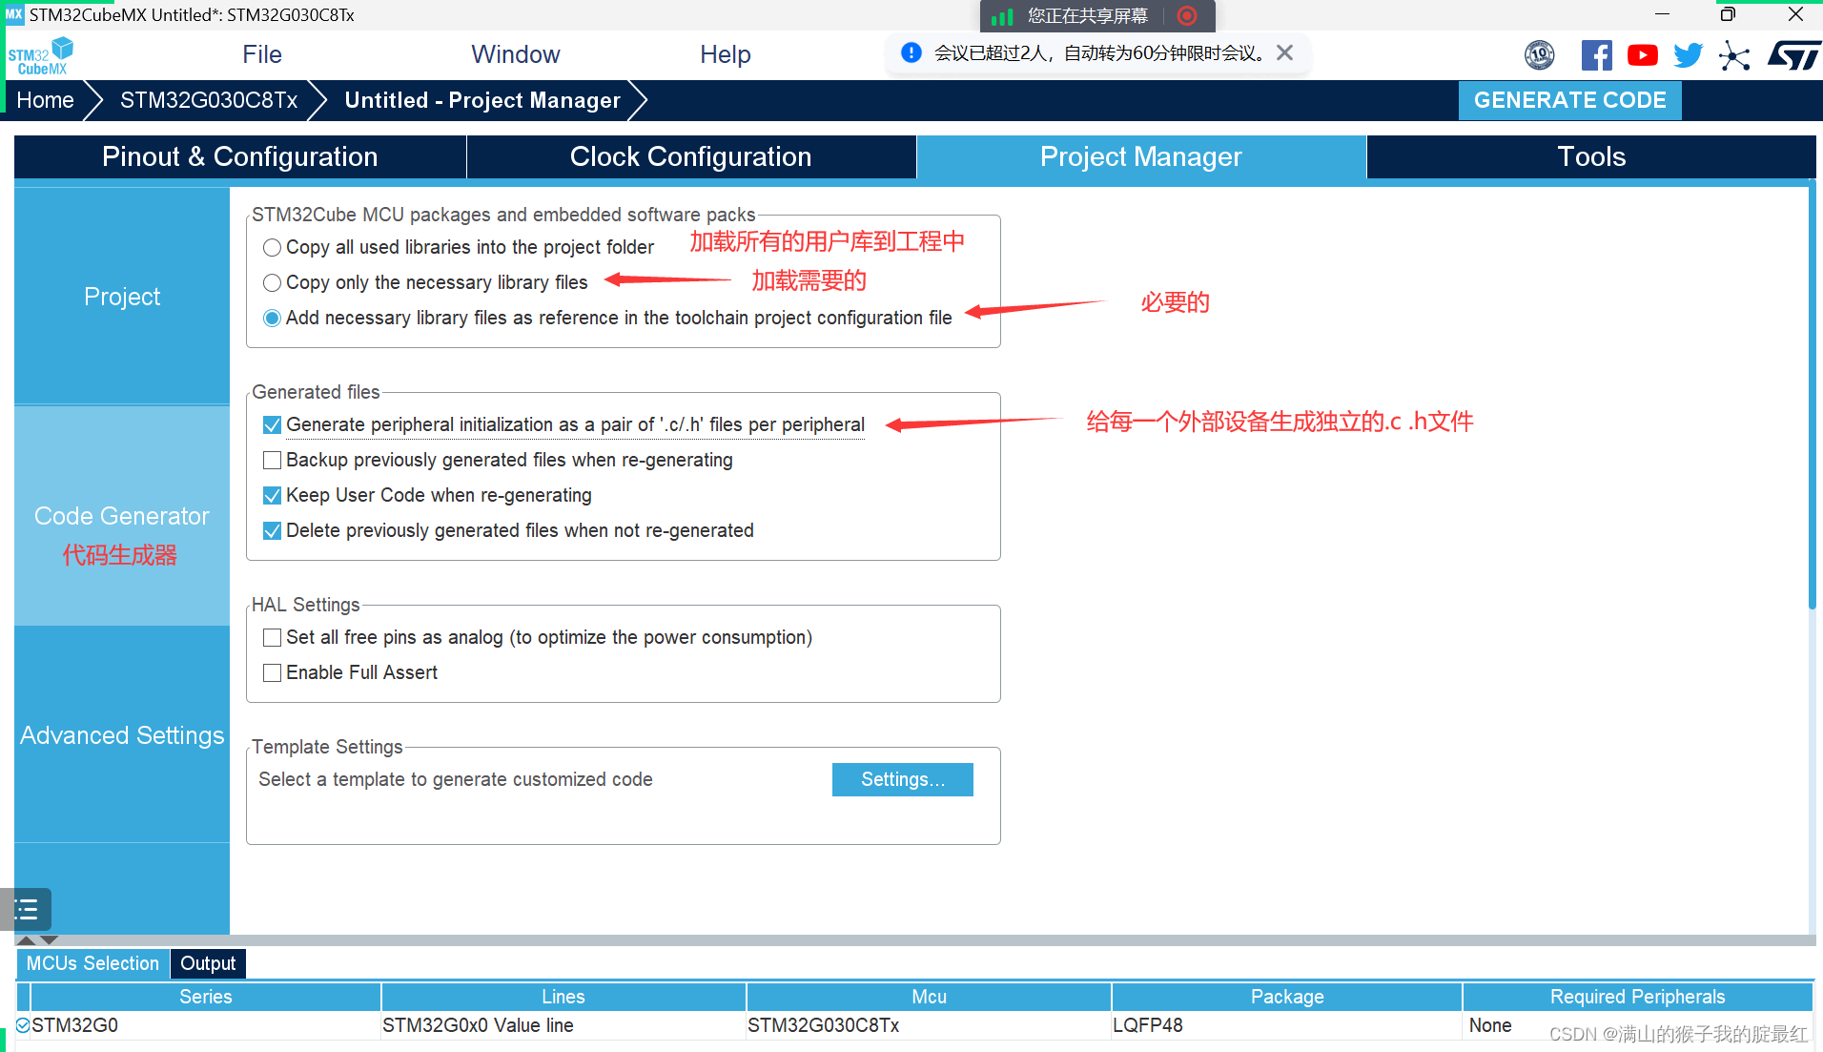Enable Backup previously generated files checkbox
1823x1052 pixels.
click(x=272, y=461)
